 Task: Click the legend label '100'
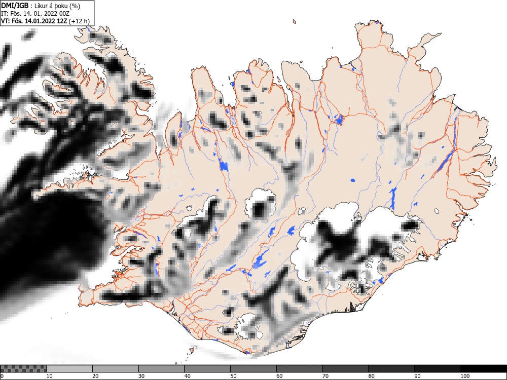(x=464, y=376)
